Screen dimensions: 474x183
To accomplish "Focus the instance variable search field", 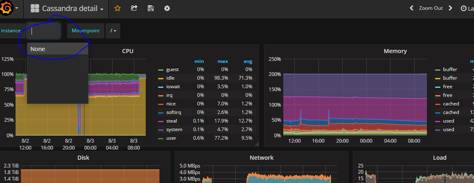I will pos(43,31).
